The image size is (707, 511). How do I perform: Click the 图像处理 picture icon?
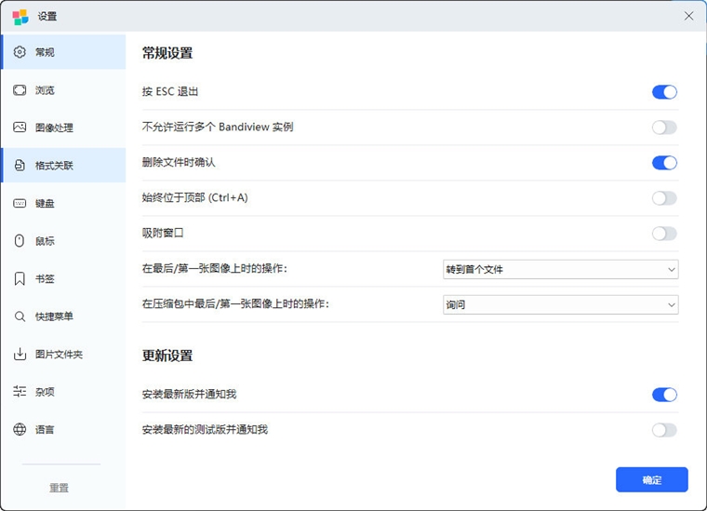coord(20,128)
